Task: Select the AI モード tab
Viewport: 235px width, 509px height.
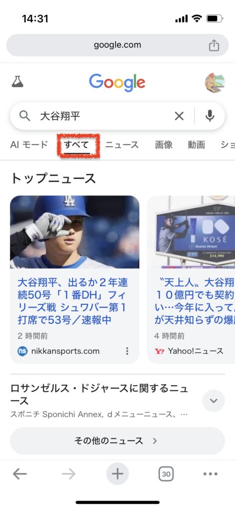Action: click(x=29, y=145)
